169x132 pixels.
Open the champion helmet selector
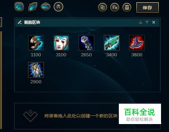(x=58, y=7)
